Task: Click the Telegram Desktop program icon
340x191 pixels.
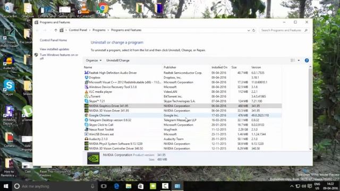Action: [86, 120]
